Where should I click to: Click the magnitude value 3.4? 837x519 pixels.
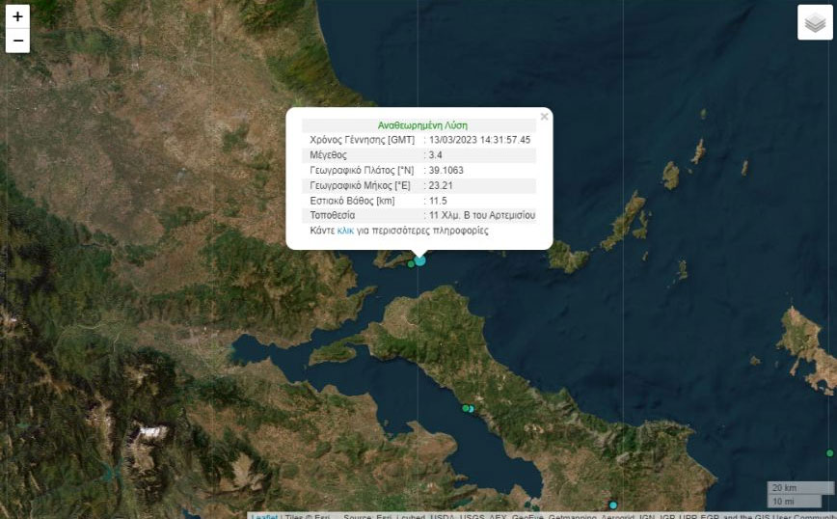435,155
